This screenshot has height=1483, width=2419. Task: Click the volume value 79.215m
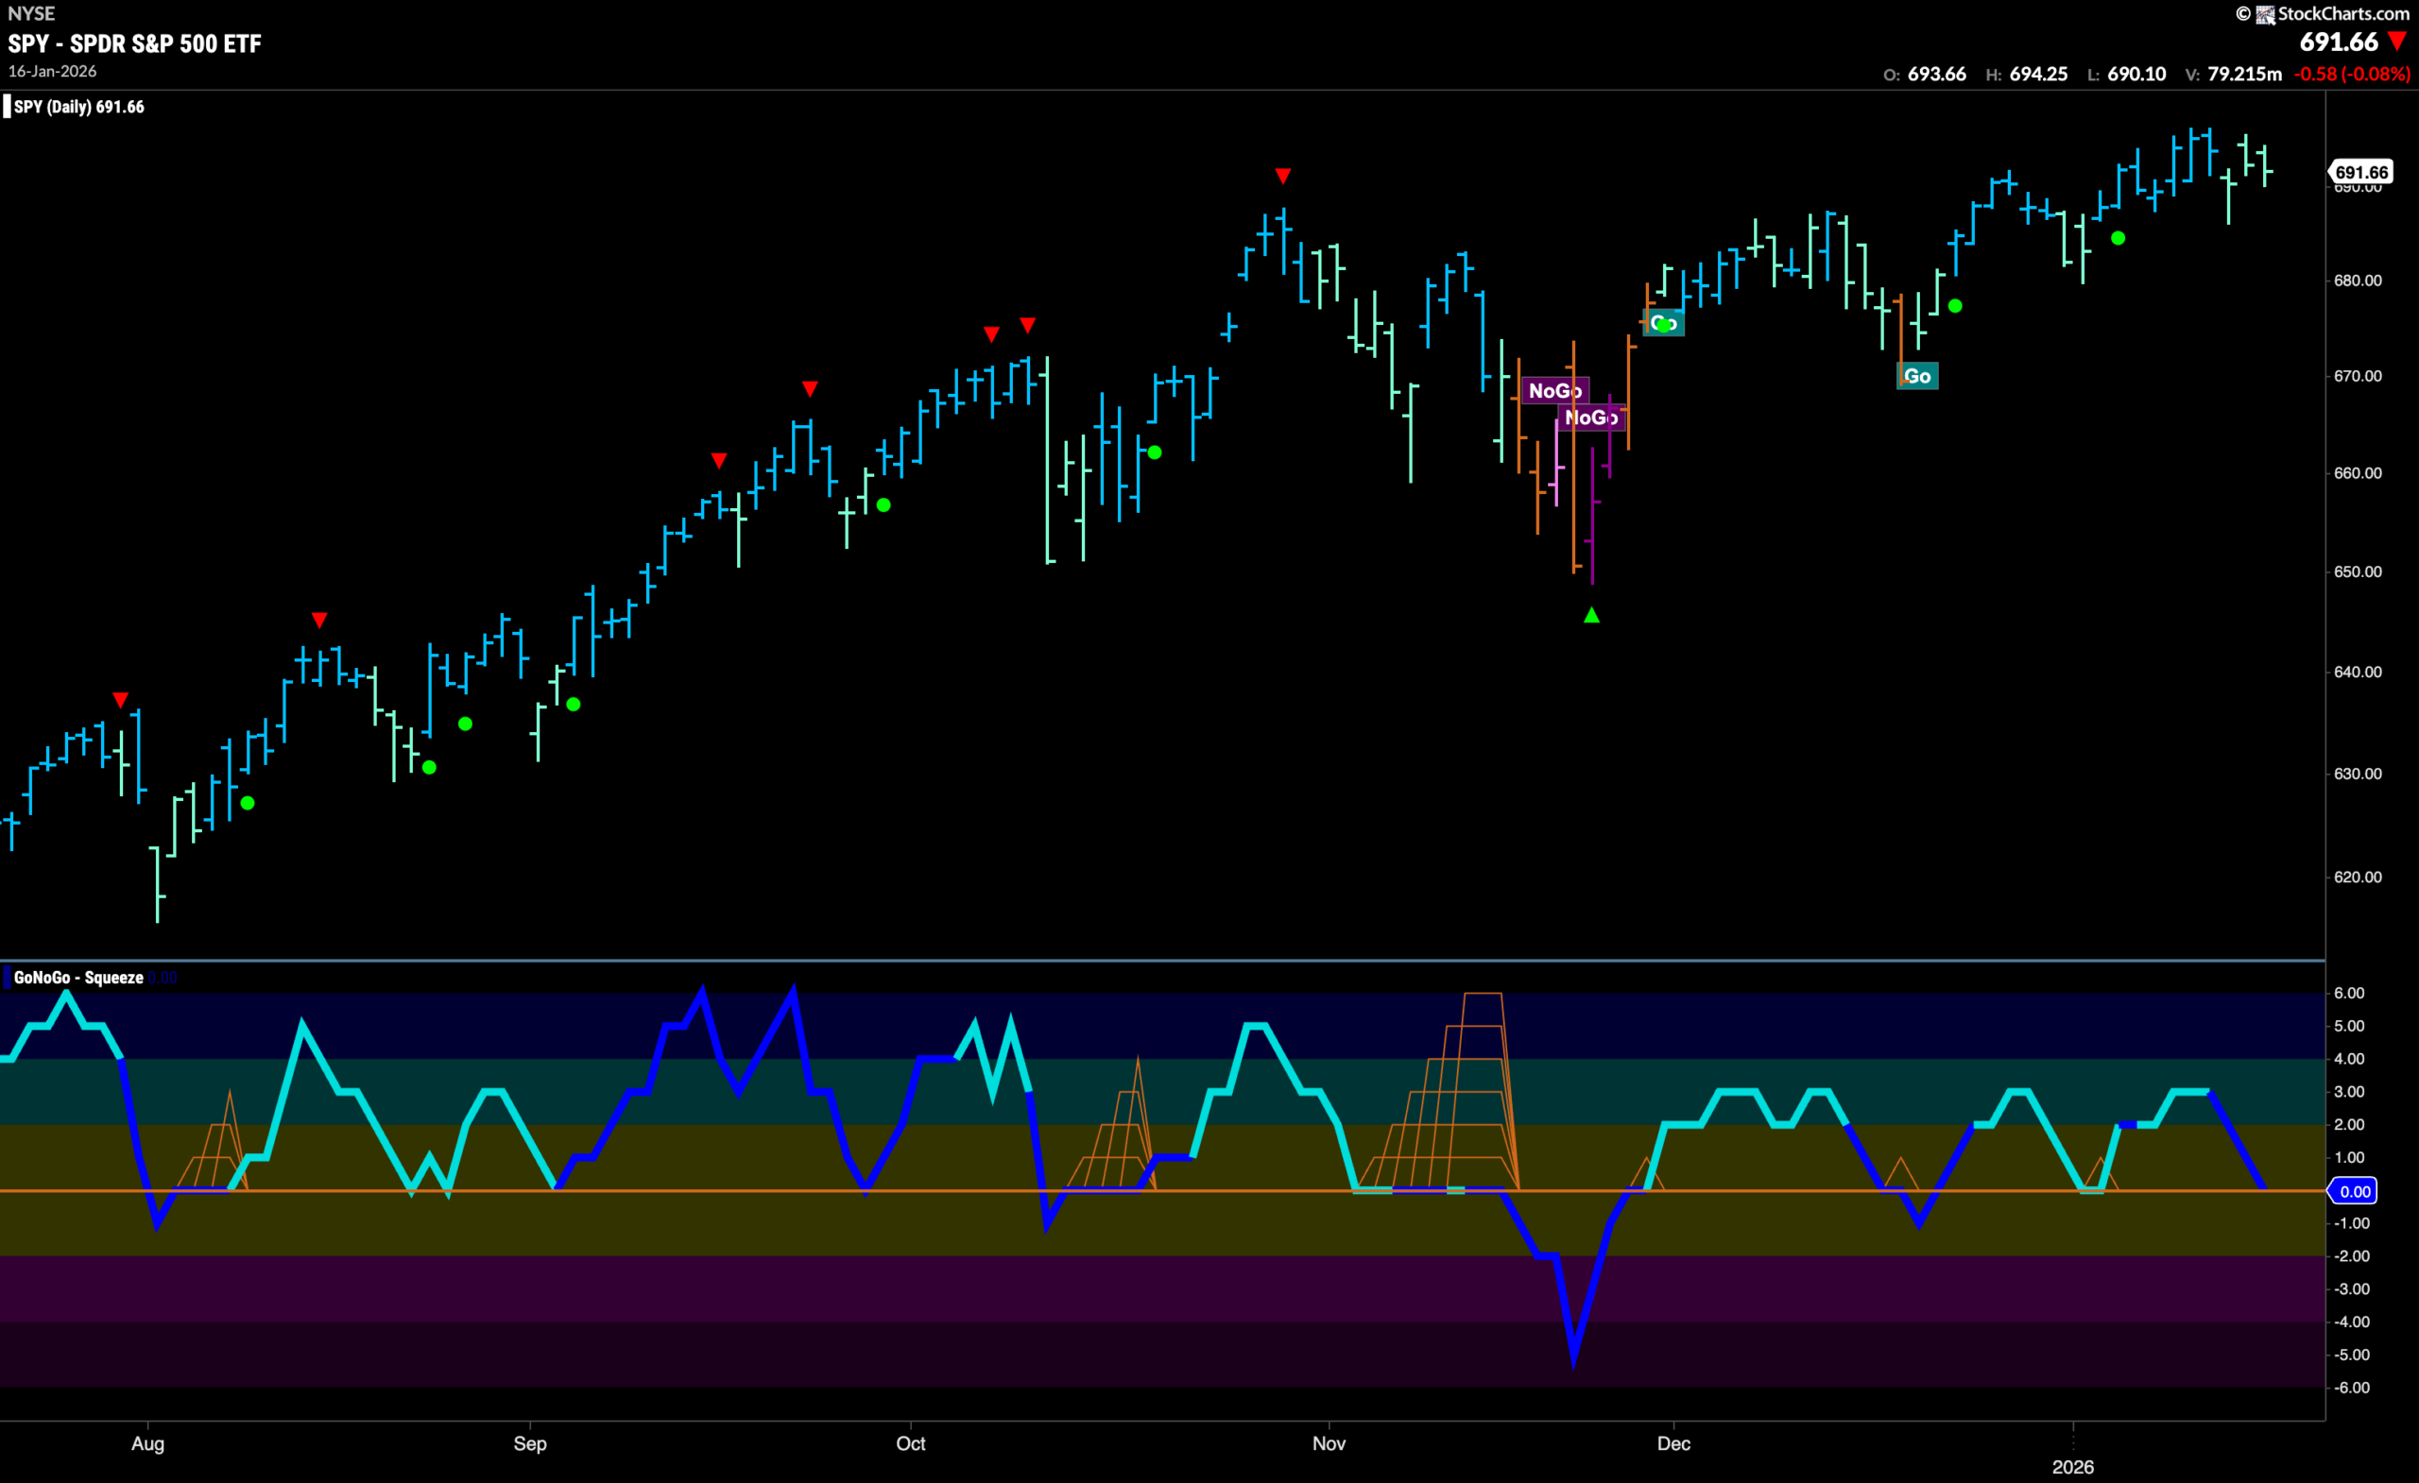[x=2244, y=75]
